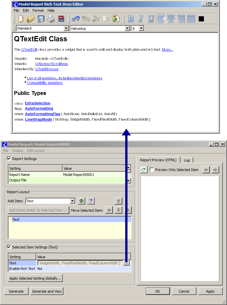Screen dimensions: 227x305
Task: Follow the QTextBrowser link
Action: coord(47,69)
